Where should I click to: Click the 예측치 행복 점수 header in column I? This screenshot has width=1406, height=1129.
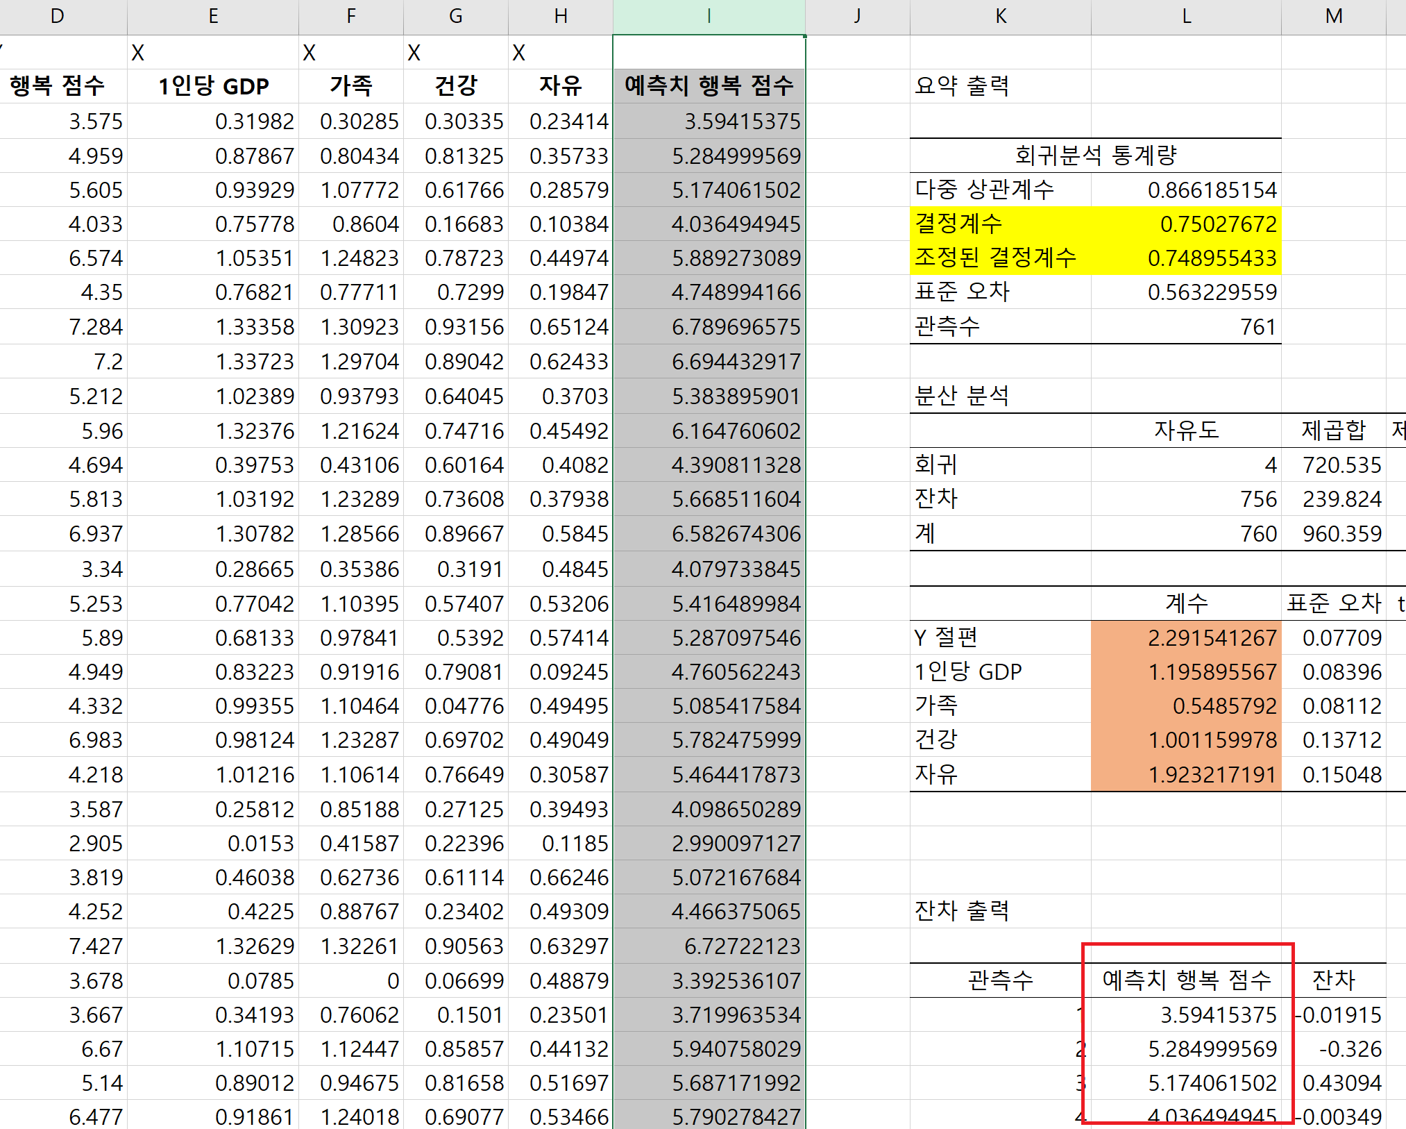tap(709, 86)
